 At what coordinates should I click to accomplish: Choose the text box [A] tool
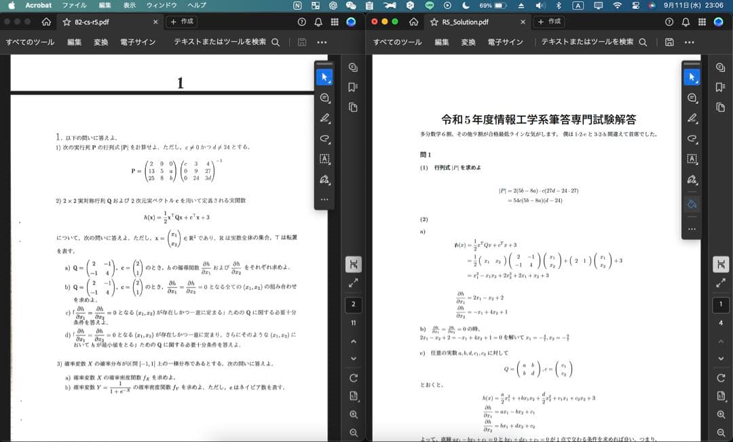(x=324, y=159)
